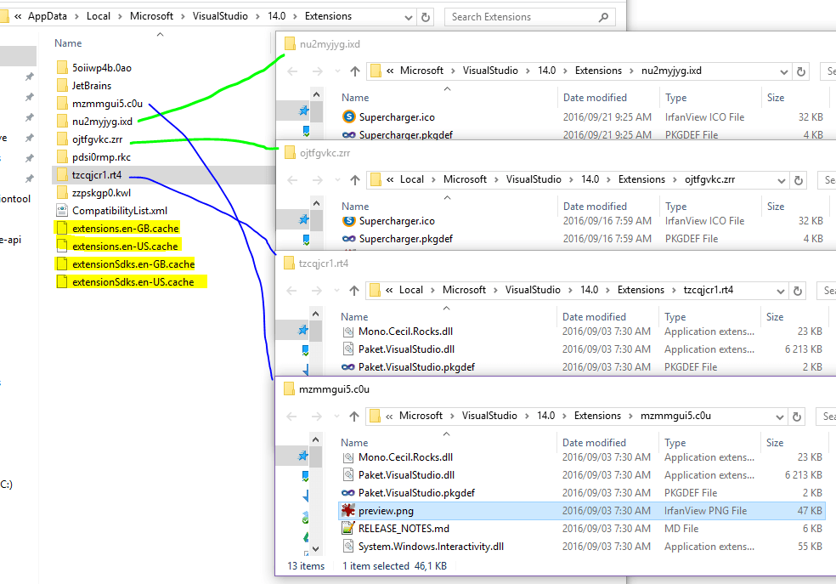This screenshot has height=584, width=836.
Task: Open the RELEASE_NOTES.md markdown file icon
Action: click(x=348, y=528)
